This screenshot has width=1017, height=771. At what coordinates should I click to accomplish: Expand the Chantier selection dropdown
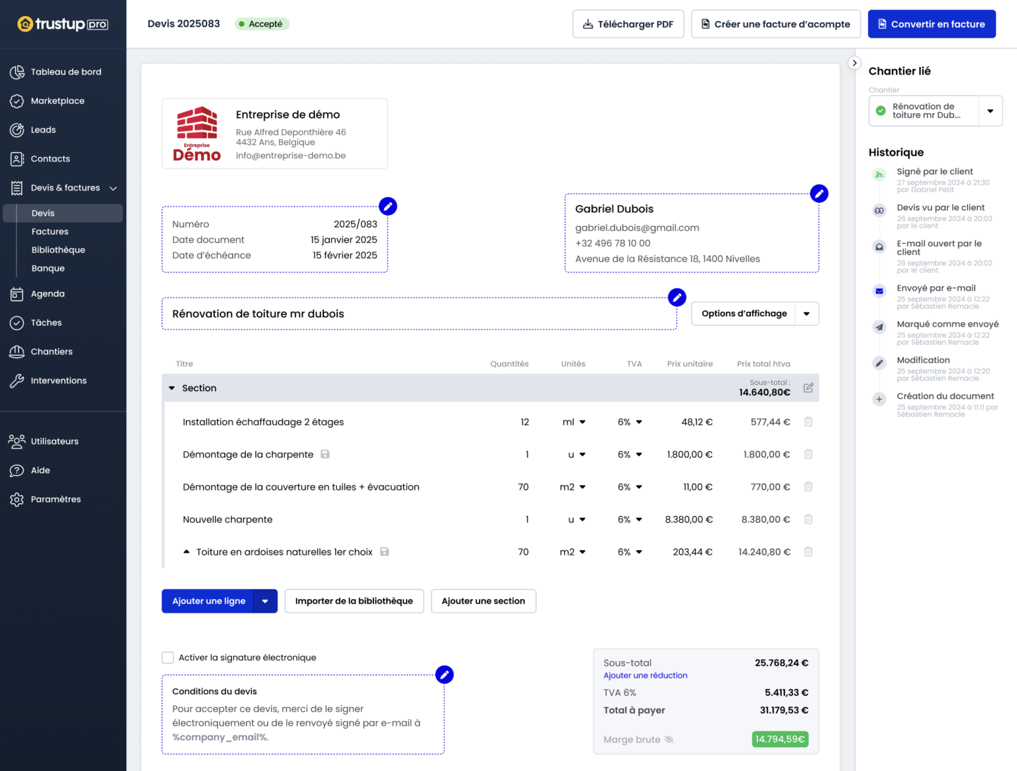990,111
